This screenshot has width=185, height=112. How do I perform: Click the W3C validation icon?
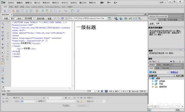(x=130, y=18)
